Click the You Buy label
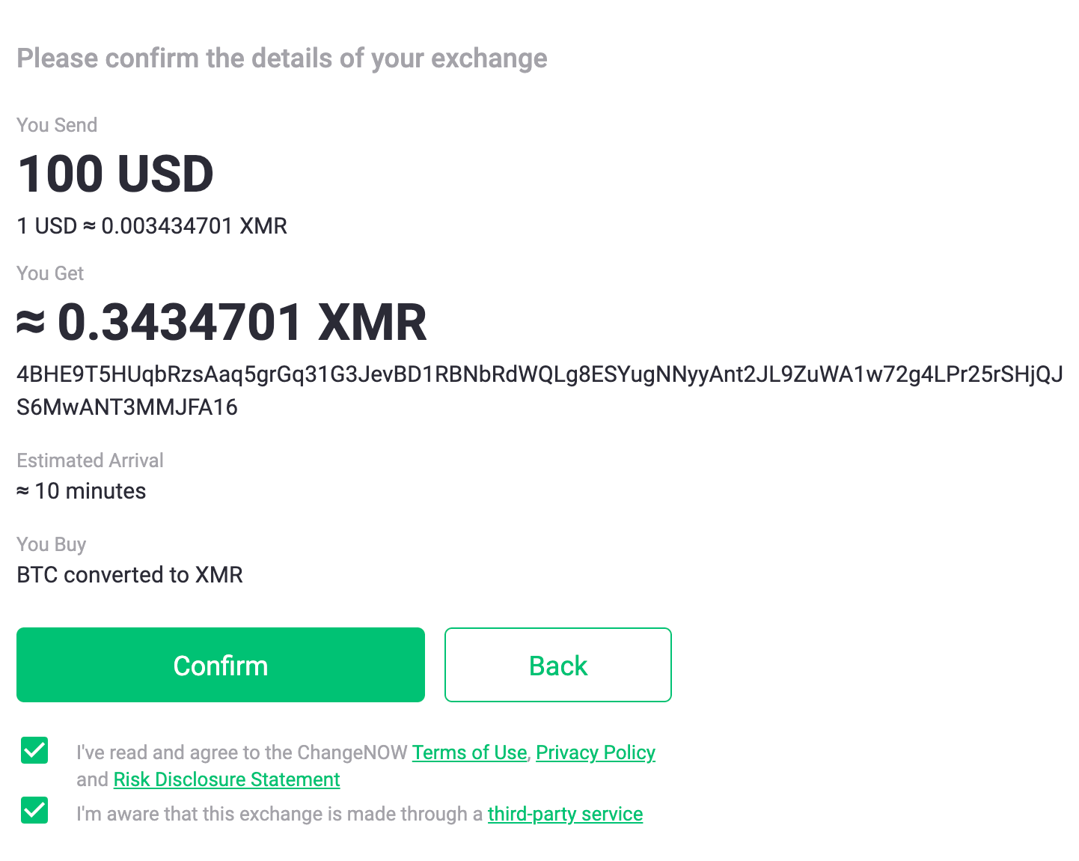 (51, 544)
